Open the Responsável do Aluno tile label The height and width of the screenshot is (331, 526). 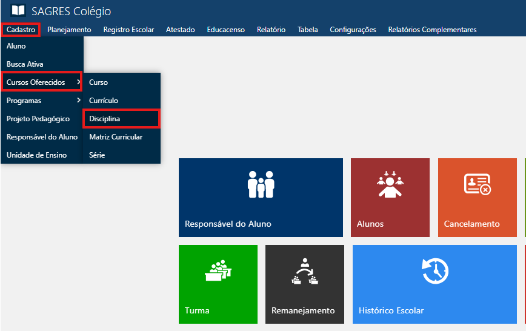[x=228, y=224]
